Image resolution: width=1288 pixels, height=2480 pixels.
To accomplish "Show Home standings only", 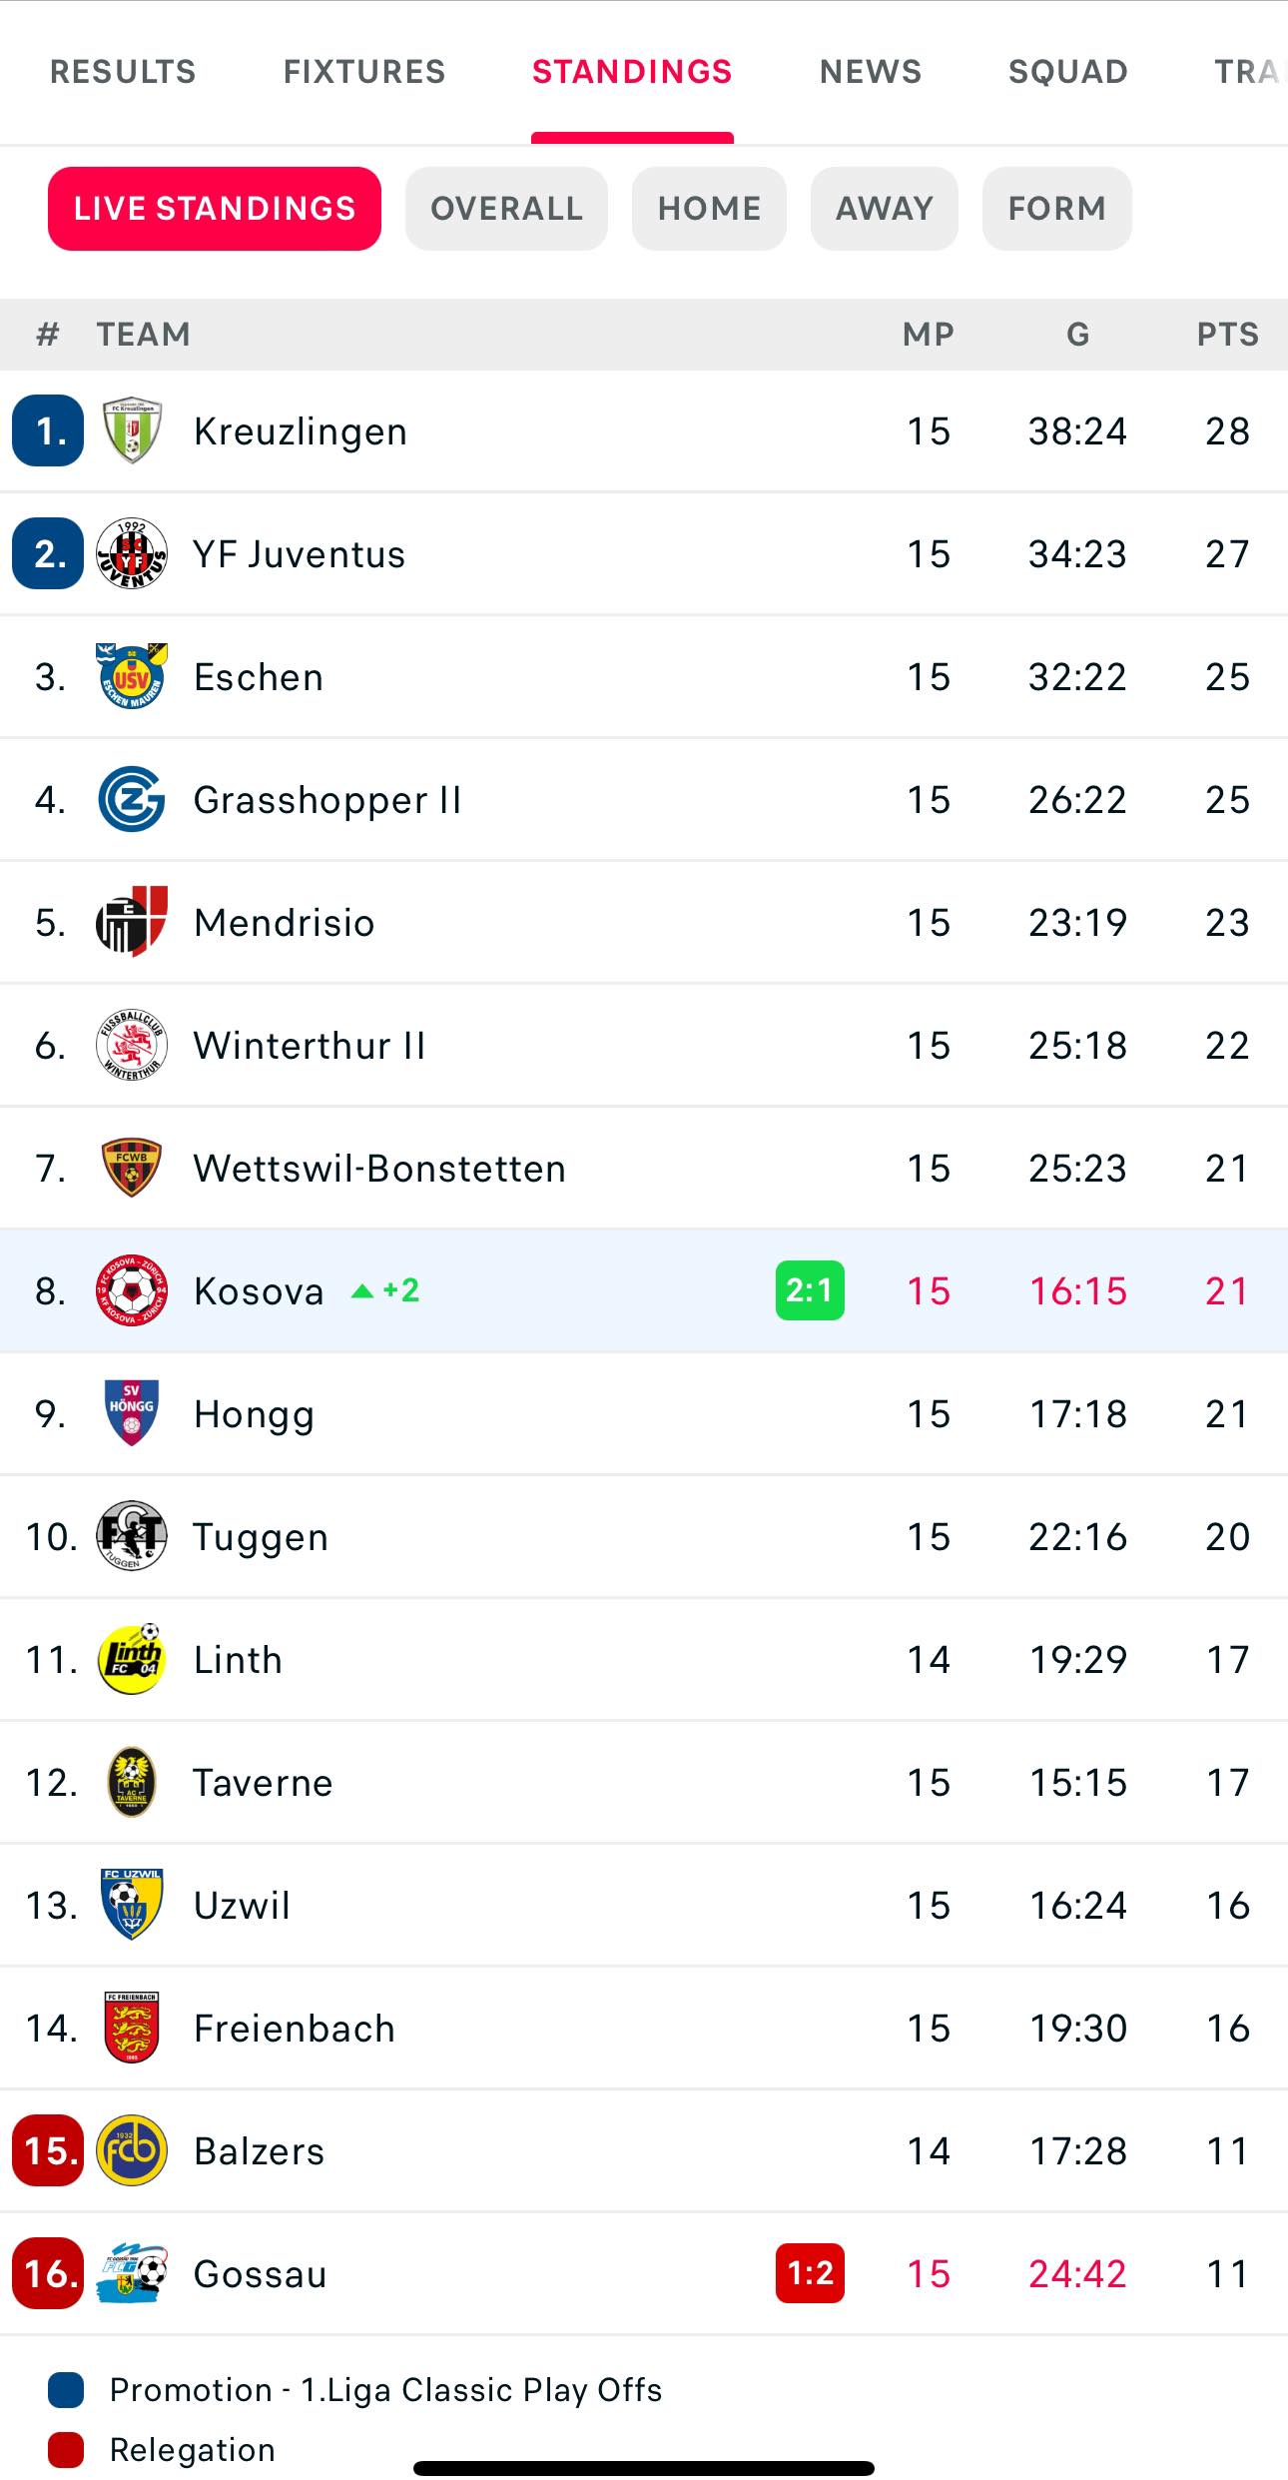I will (709, 209).
